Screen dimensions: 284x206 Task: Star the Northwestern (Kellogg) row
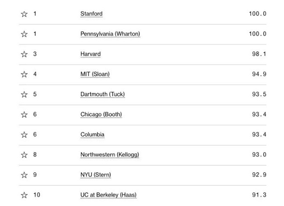[x=24, y=155]
